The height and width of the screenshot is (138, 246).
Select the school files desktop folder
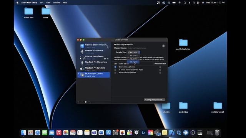click(28, 13)
